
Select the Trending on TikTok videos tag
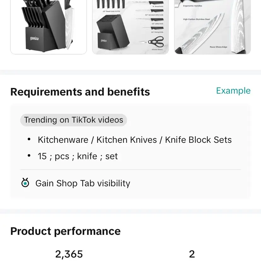coord(73,120)
